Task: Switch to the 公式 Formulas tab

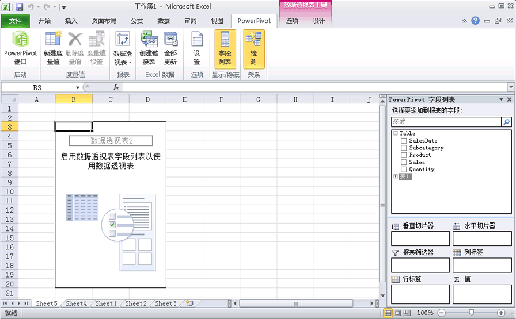Action: [x=137, y=21]
